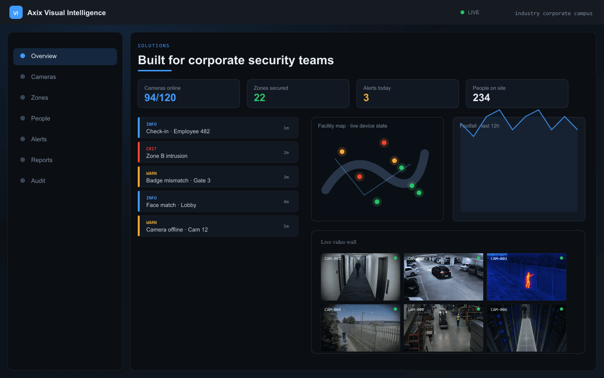Image resolution: width=604 pixels, height=378 pixels.
Task: Click the Built for corporate security teams heading
Action: click(x=236, y=60)
